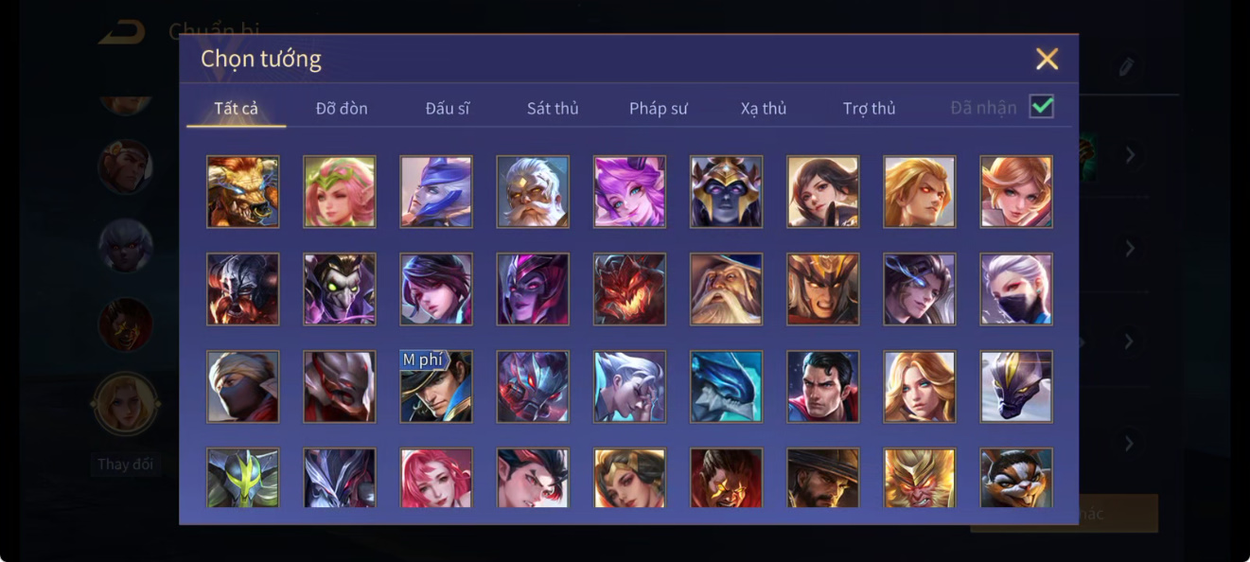Open the "Sát thủ" hero category tab
This screenshot has width=1250, height=562.
click(553, 108)
